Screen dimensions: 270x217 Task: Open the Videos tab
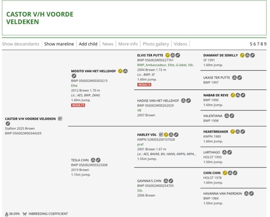click(180, 44)
